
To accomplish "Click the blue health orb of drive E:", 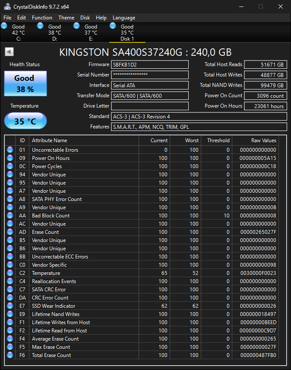I will pyautogui.click(x=76, y=26).
